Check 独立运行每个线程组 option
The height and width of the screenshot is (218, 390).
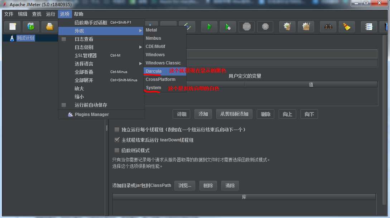pyautogui.click(x=117, y=130)
